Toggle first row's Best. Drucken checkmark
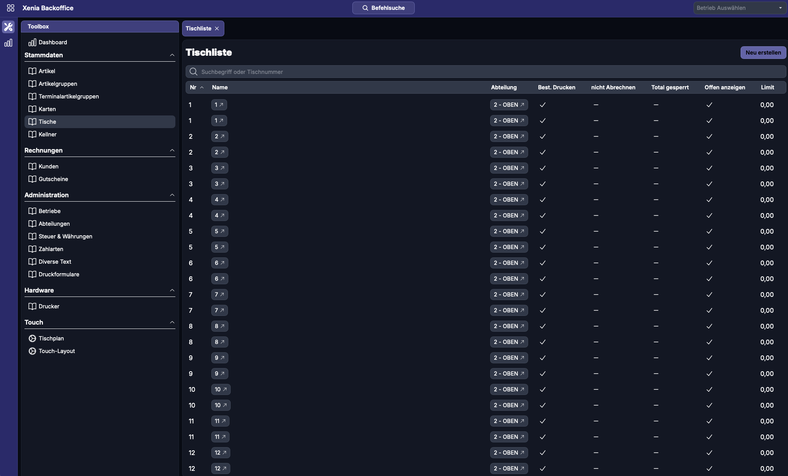This screenshot has width=788, height=476. 543,105
